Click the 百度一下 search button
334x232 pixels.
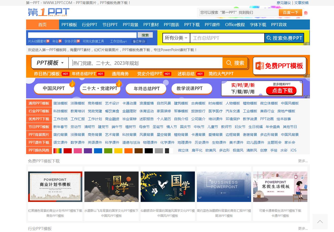tap(290, 12)
